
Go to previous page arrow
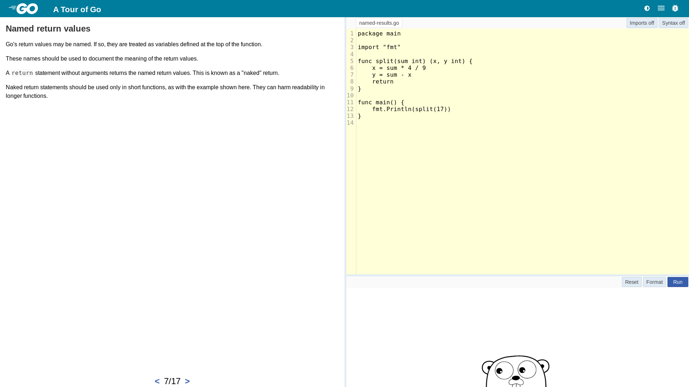pos(157,381)
